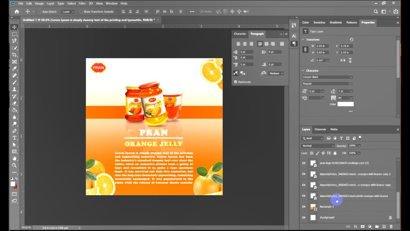The image size is (410, 231).
Task: Click the W width field showing 2.05 in
Action: pyautogui.click(x=322, y=46)
